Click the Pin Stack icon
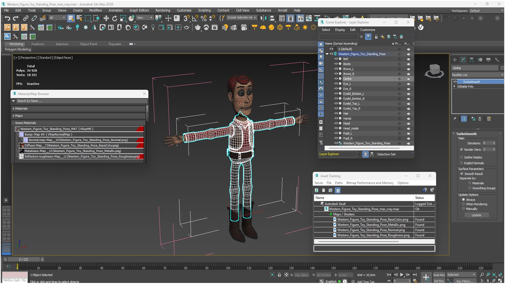 pyautogui.click(x=455, y=119)
